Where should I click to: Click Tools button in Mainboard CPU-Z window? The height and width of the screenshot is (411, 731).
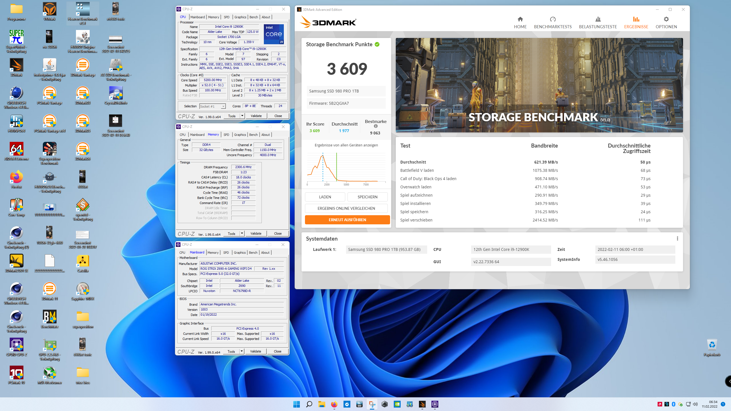click(x=231, y=351)
